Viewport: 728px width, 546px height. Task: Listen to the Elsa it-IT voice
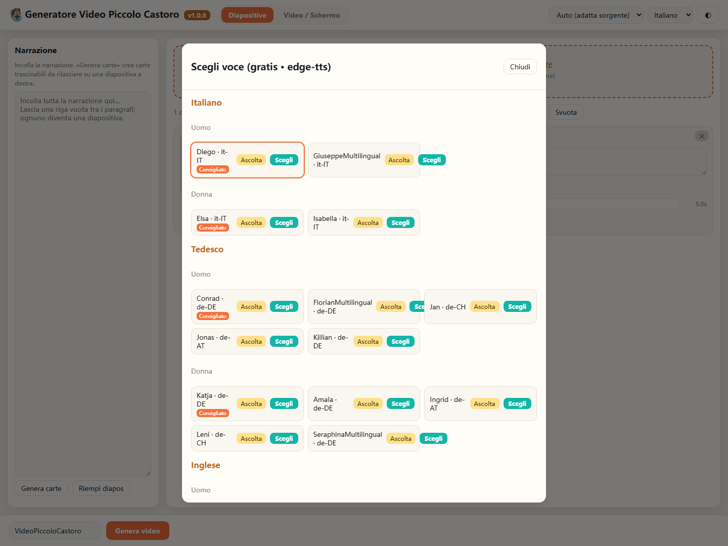pyautogui.click(x=251, y=223)
